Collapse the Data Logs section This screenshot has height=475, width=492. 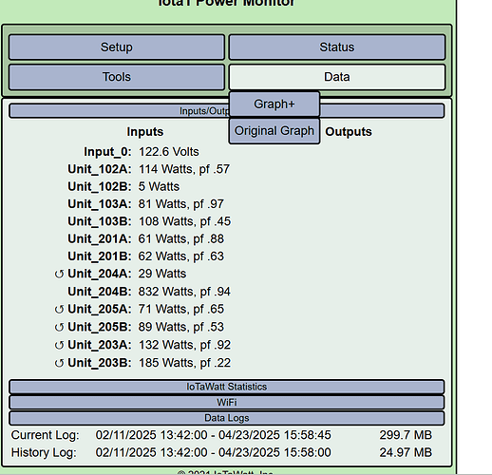pyautogui.click(x=227, y=418)
